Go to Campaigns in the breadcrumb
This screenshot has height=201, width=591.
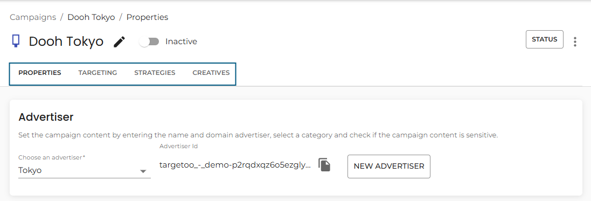click(x=33, y=17)
